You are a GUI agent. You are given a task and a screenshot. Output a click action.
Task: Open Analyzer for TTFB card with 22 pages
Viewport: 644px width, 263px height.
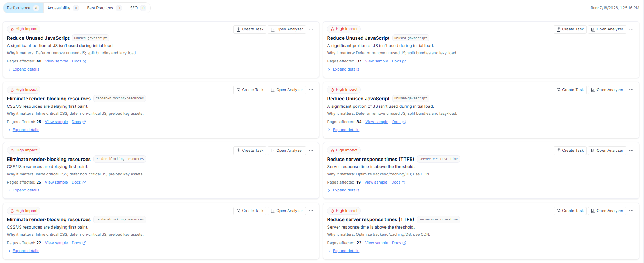tap(607, 211)
